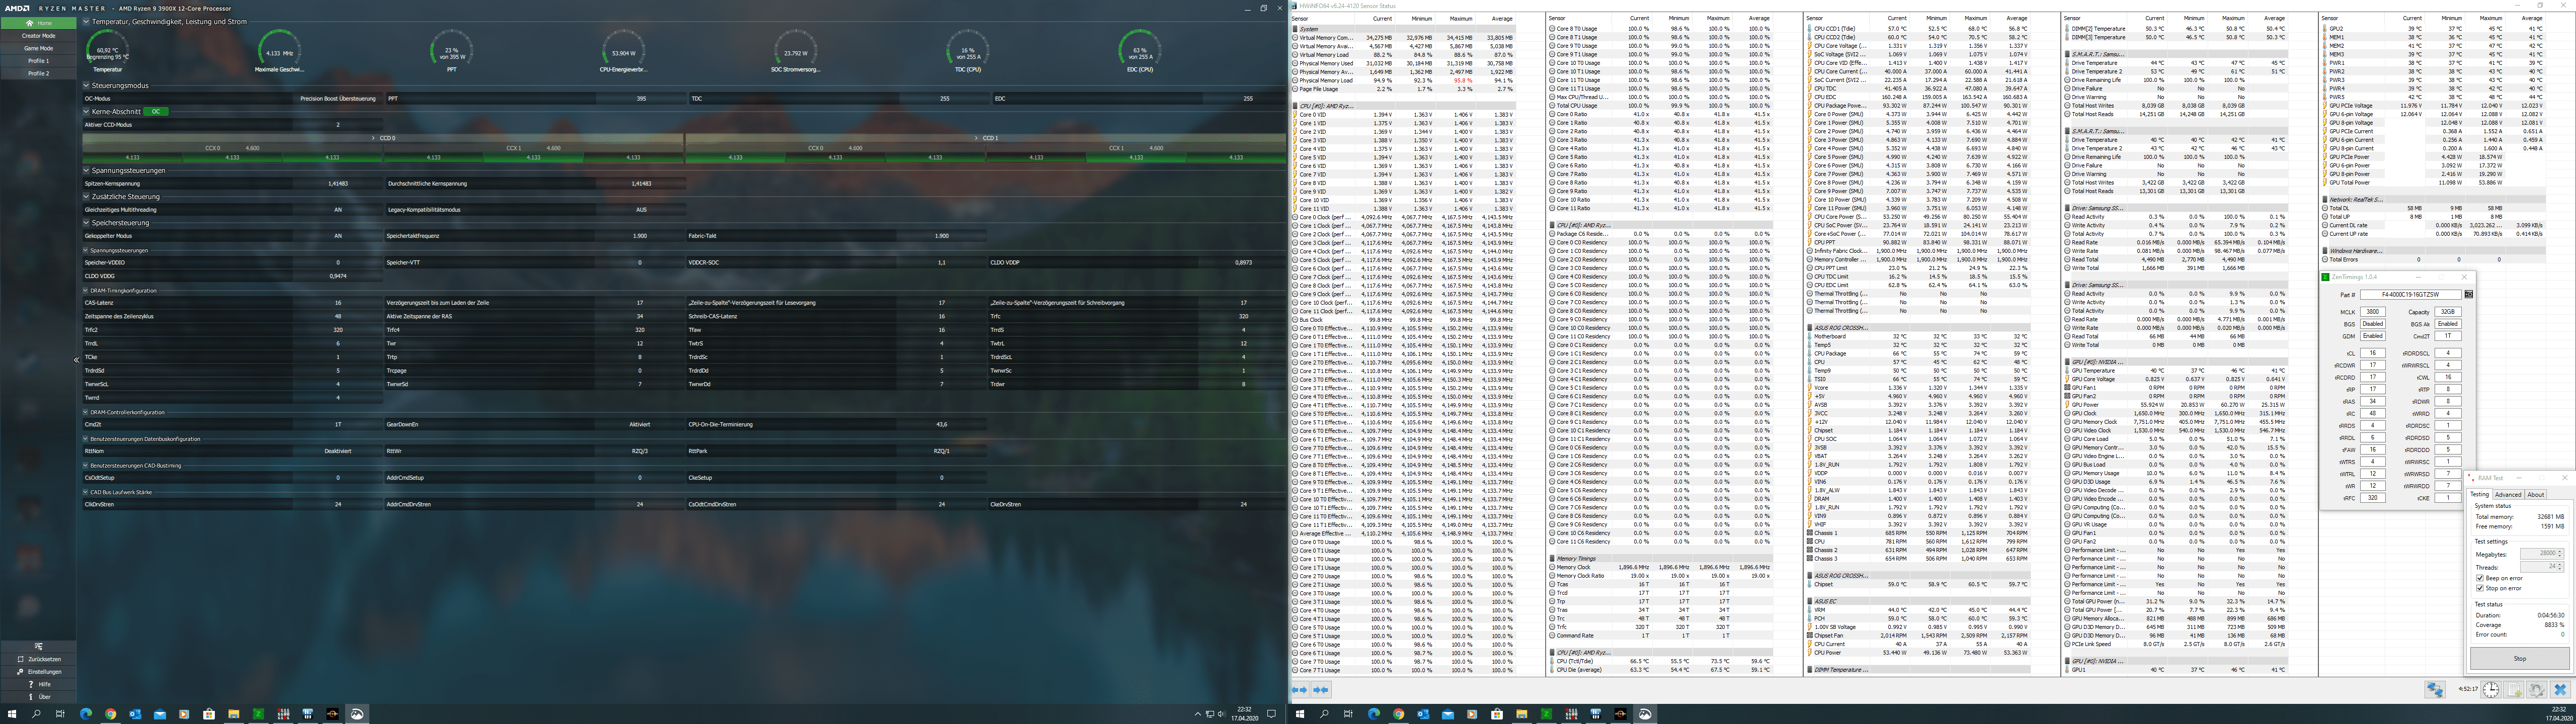The image size is (2576, 724).
Task: Expand the CCD 1 chevron
Action: point(977,138)
